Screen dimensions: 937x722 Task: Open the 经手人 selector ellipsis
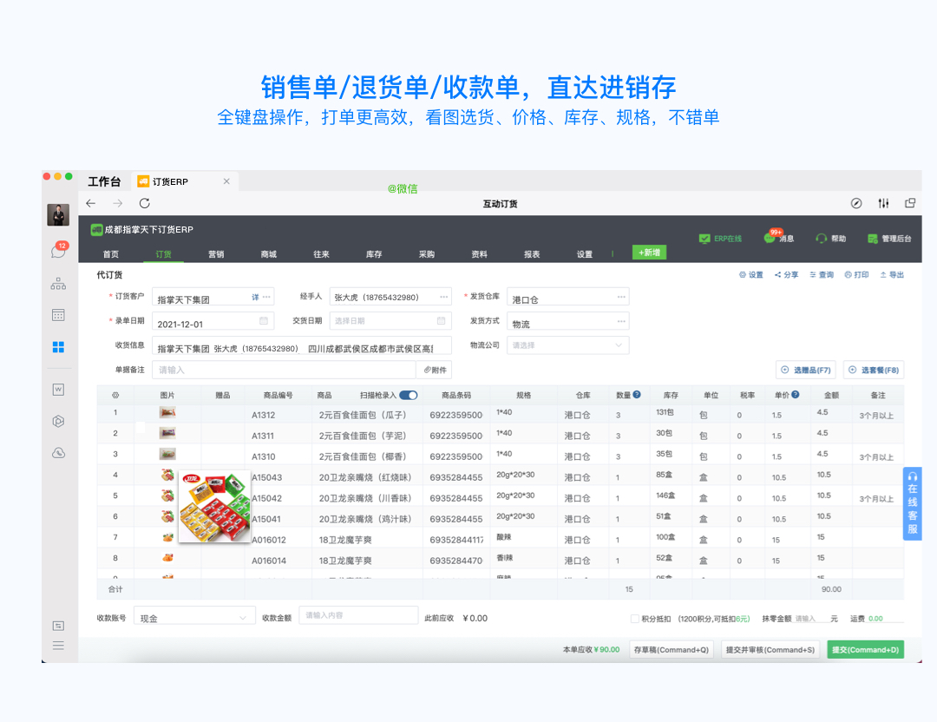pos(444,297)
